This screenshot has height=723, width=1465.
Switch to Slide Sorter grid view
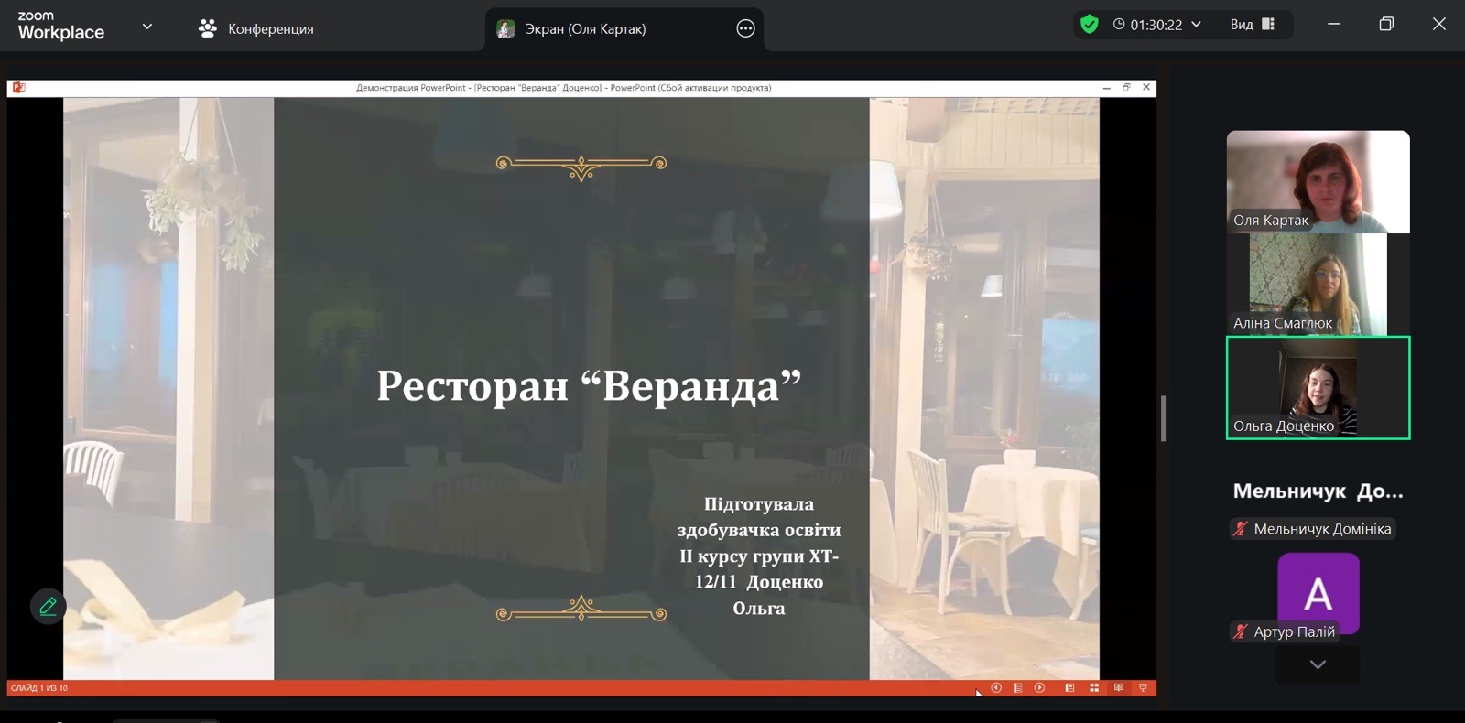[x=1094, y=688]
